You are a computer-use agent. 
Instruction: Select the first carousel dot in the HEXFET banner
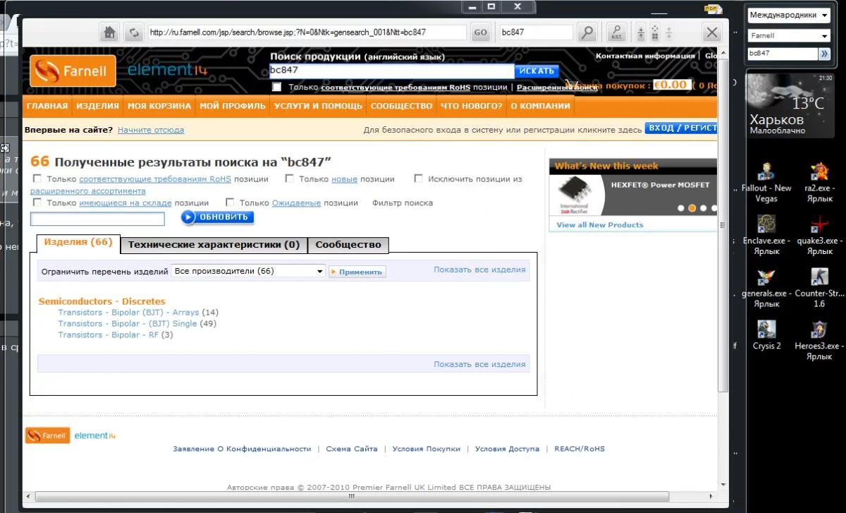click(681, 208)
